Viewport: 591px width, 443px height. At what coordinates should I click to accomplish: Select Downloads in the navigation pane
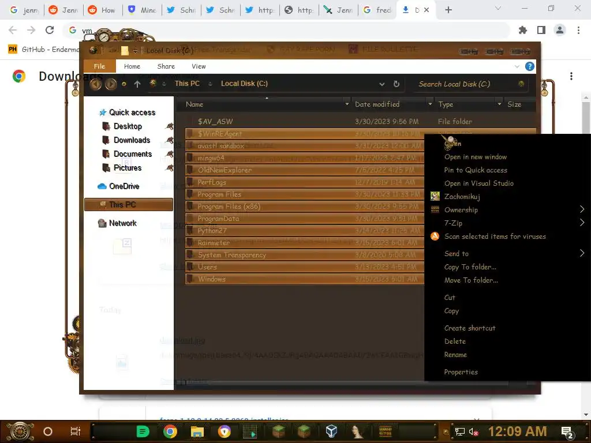click(132, 140)
